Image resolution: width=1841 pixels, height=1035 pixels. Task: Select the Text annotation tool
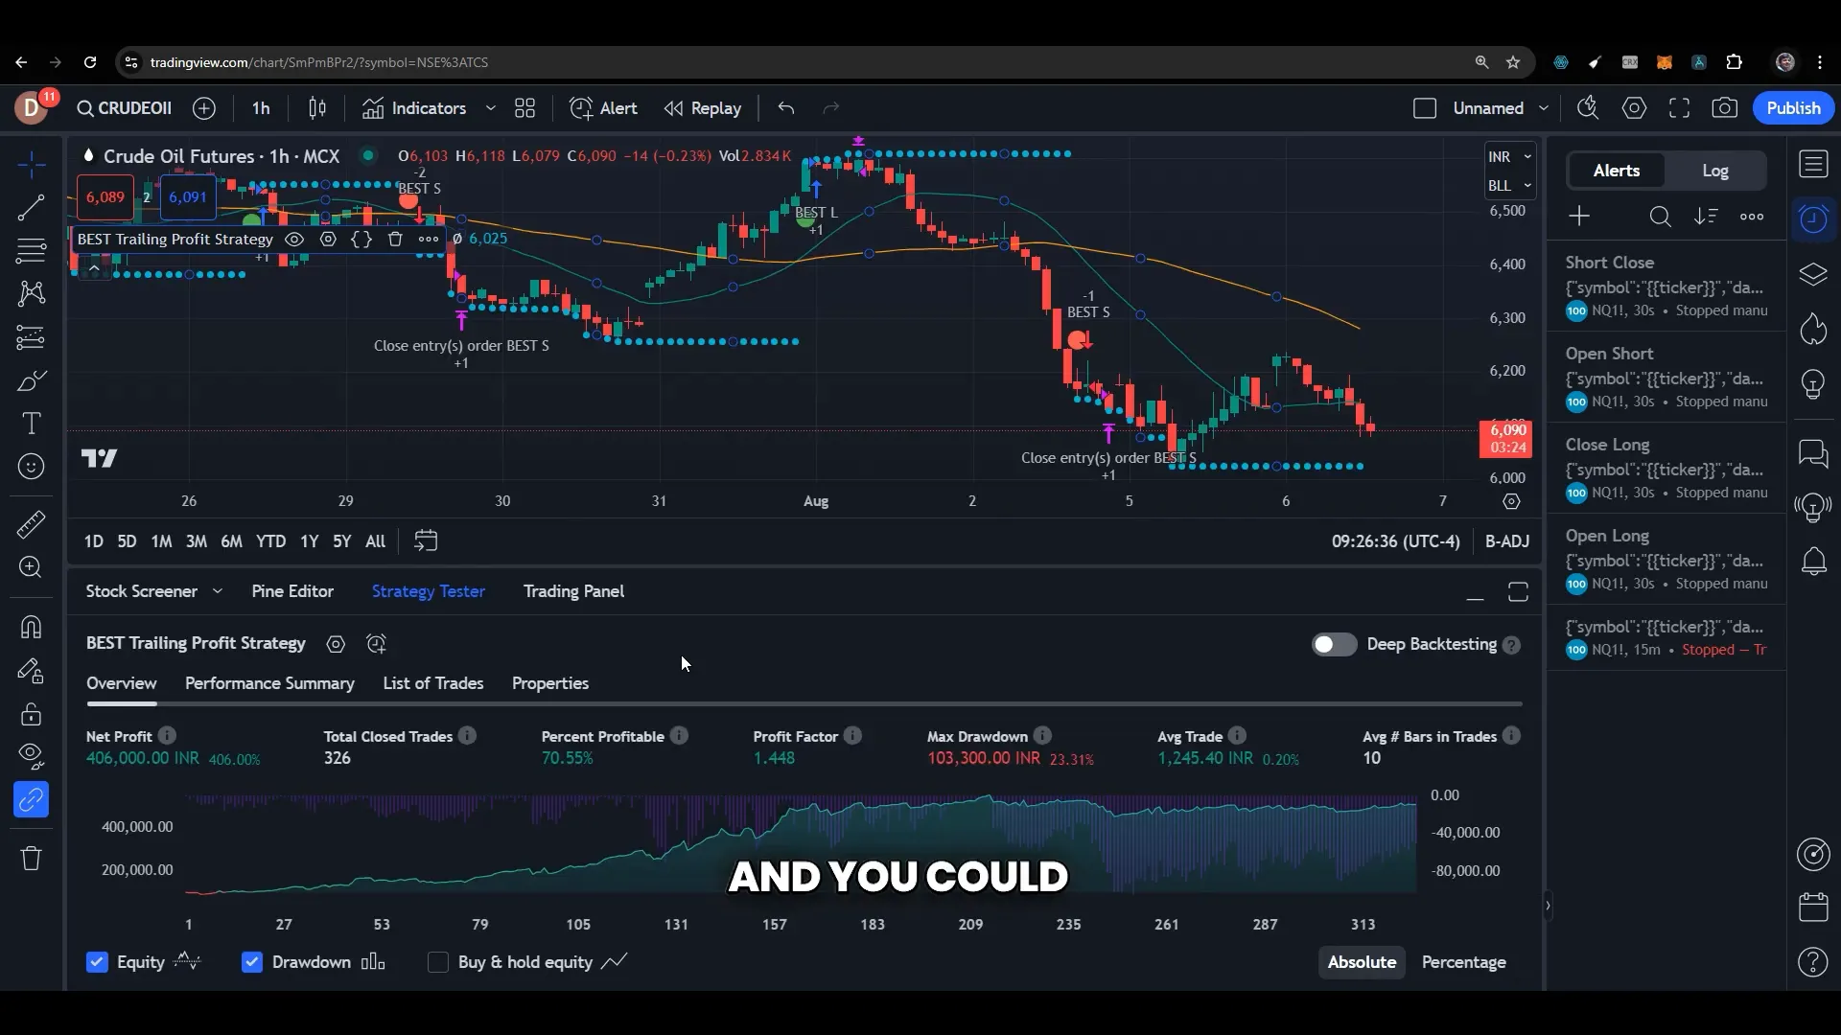click(31, 424)
